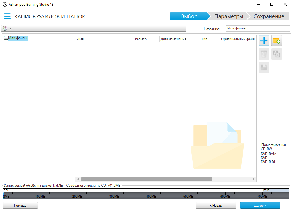Click the new folder icon
Image resolution: width=292 pixels, height=211 pixels.
point(277,41)
